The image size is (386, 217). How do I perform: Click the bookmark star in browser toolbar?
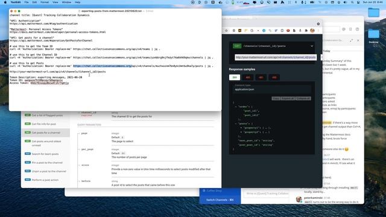pos(227,31)
